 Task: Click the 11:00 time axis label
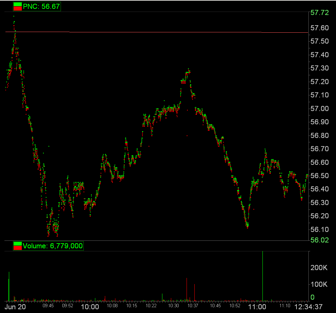pos(257,307)
